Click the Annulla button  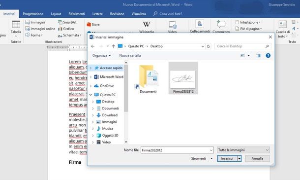pos(257,158)
